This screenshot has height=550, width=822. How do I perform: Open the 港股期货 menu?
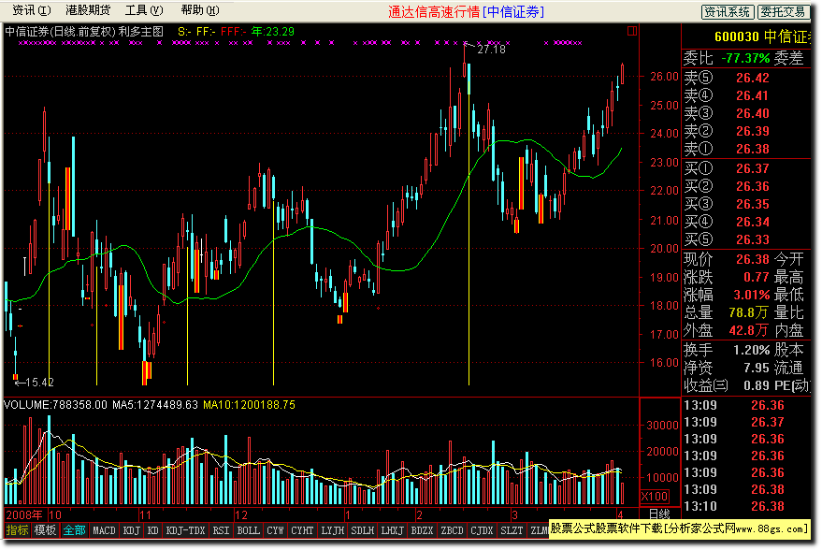coord(88,10)
